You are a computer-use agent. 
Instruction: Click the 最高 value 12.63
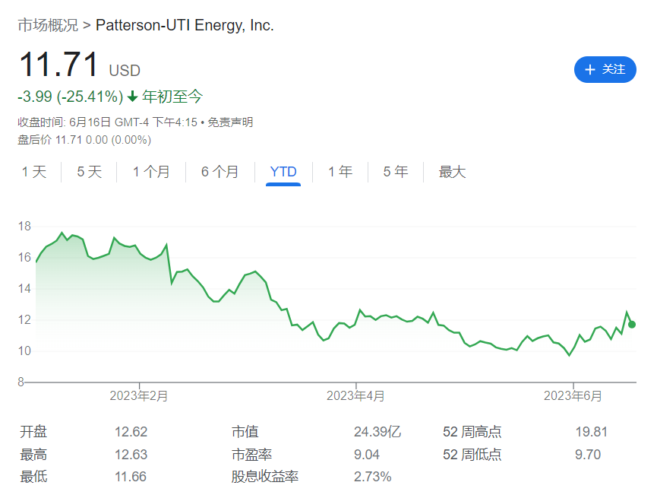[131, 454]
